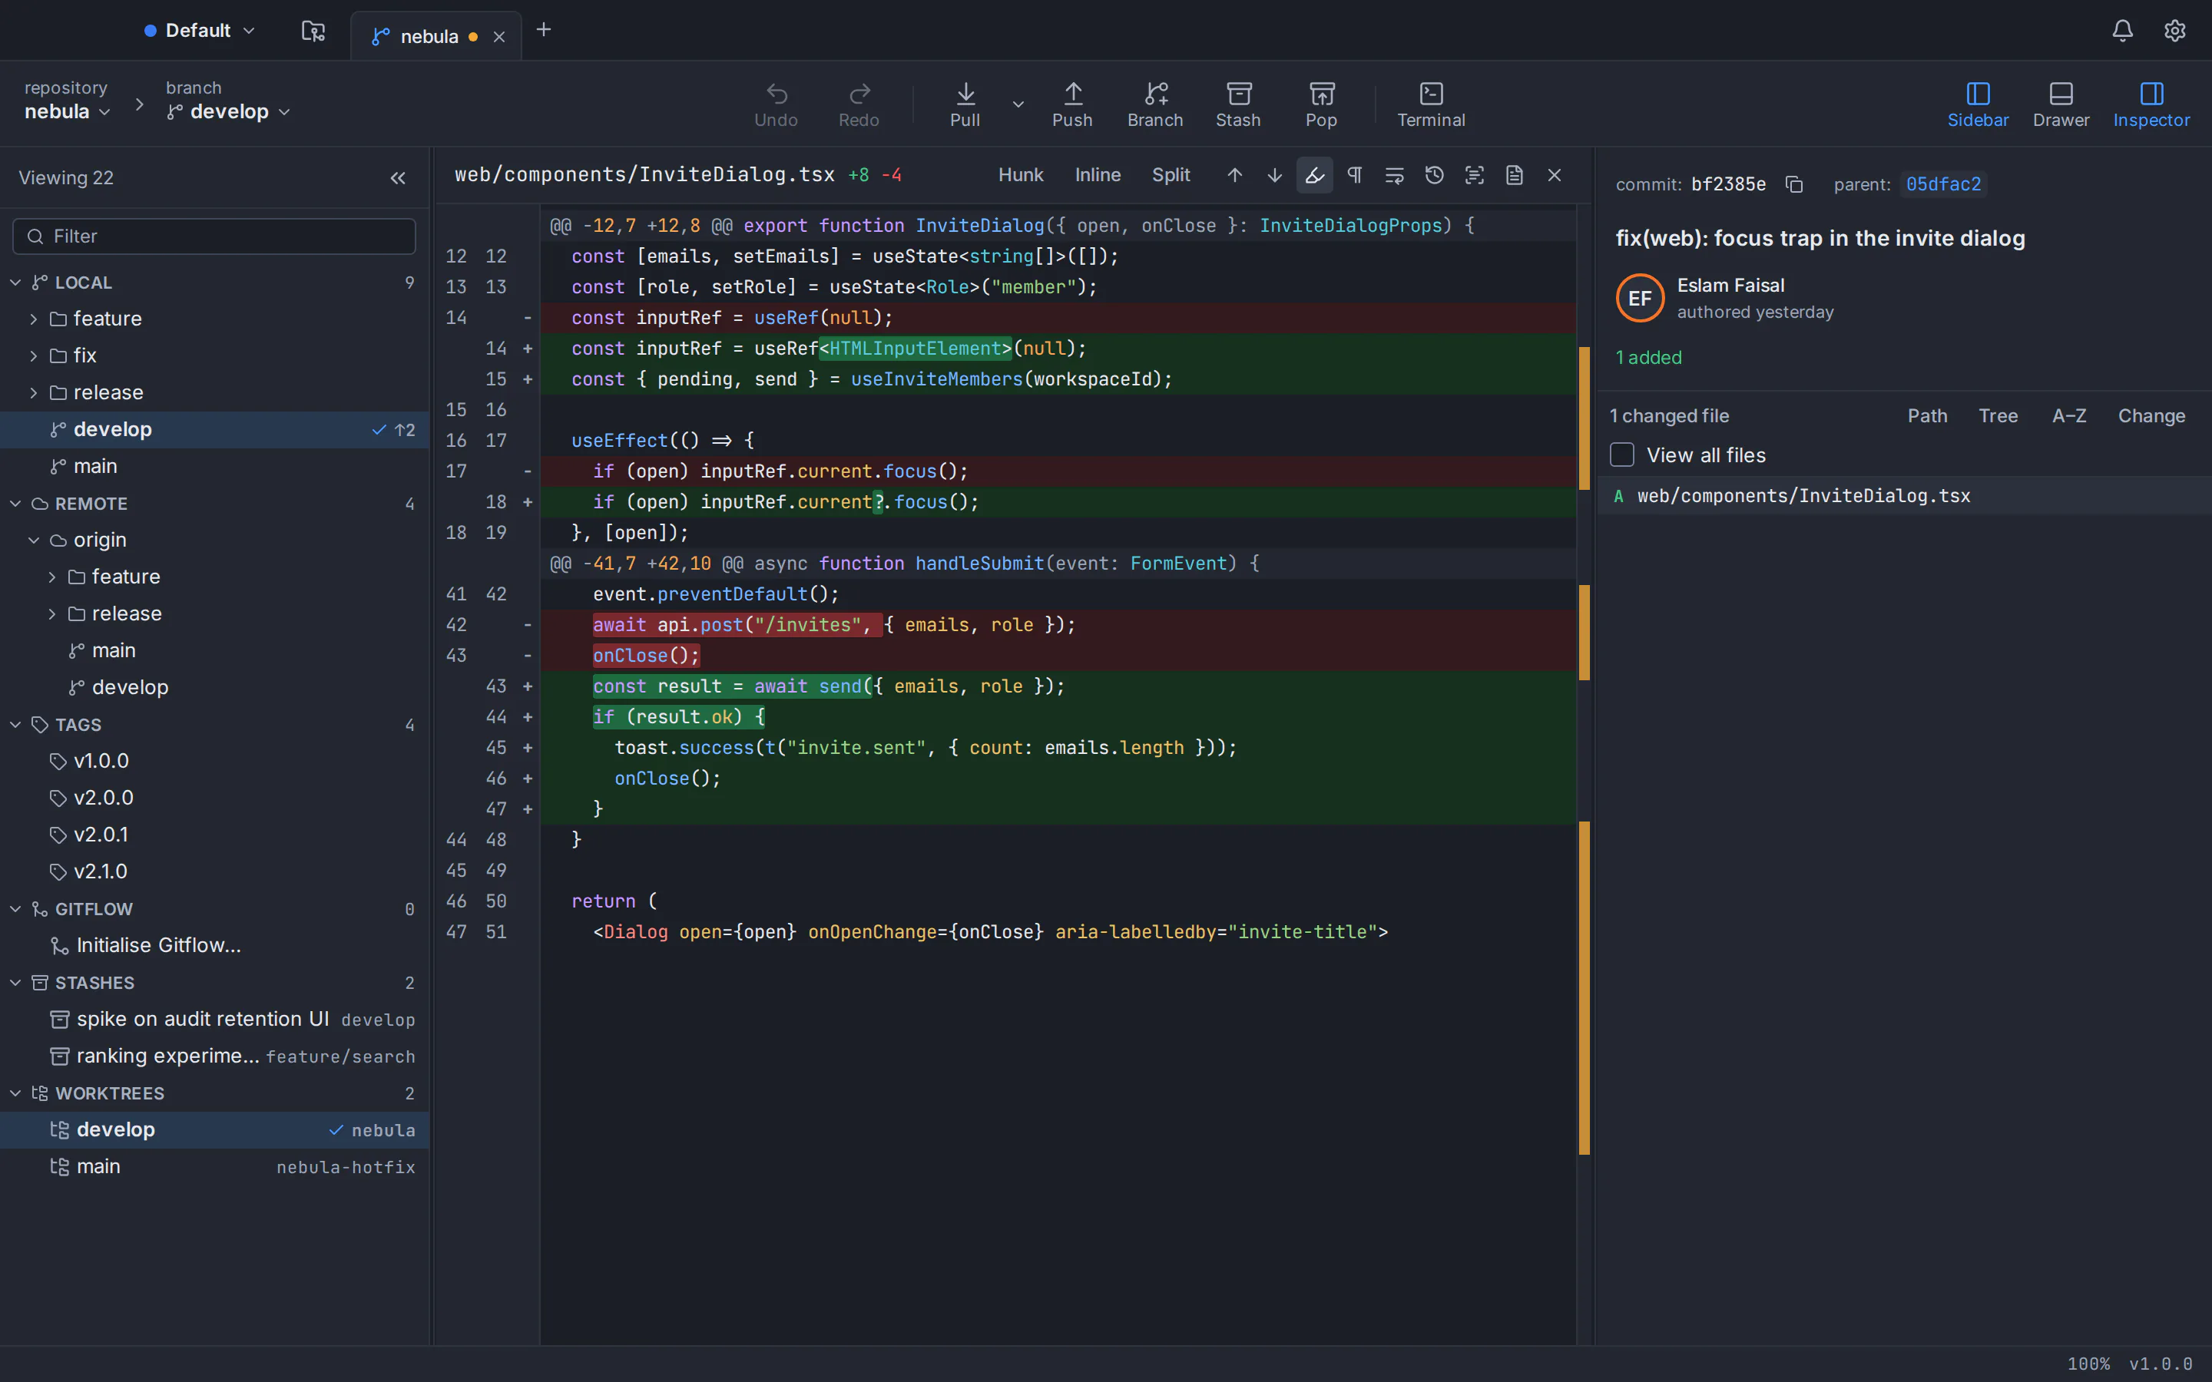The image size is (2212, 1382).
Task: Stash changes with the Stash icon
Action: [1239, 105]
